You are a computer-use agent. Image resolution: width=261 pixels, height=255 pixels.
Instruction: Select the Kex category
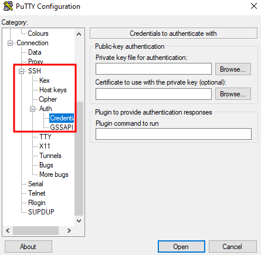click(x=45, y=80)
